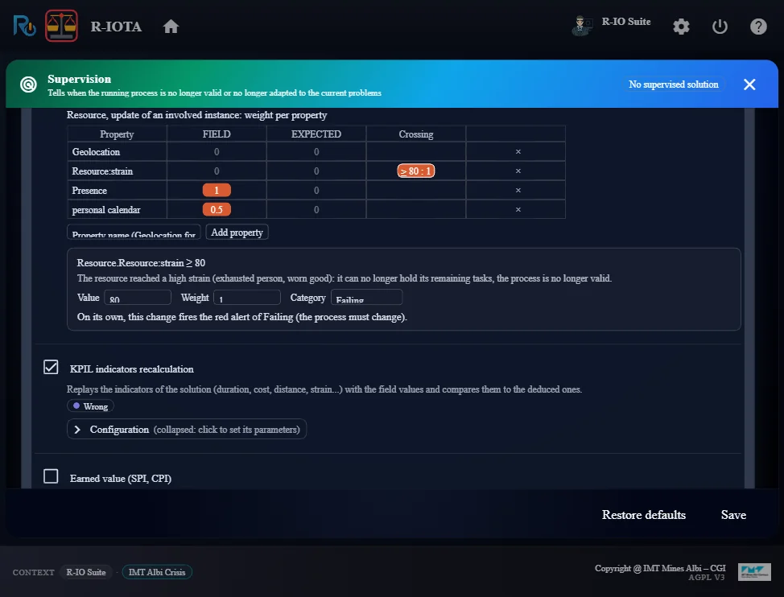Click the R-IO Suite username label
This screenshot has width=784, height=597.
pos(626,22)
